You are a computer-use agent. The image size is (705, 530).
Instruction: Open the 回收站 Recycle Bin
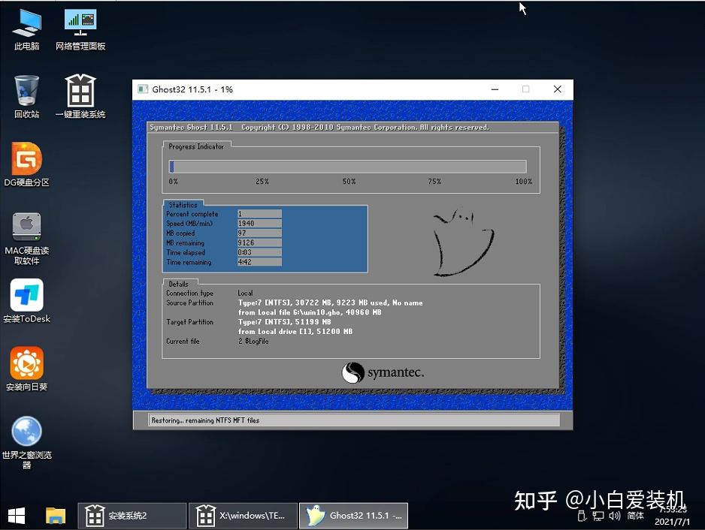coord(26,90)
